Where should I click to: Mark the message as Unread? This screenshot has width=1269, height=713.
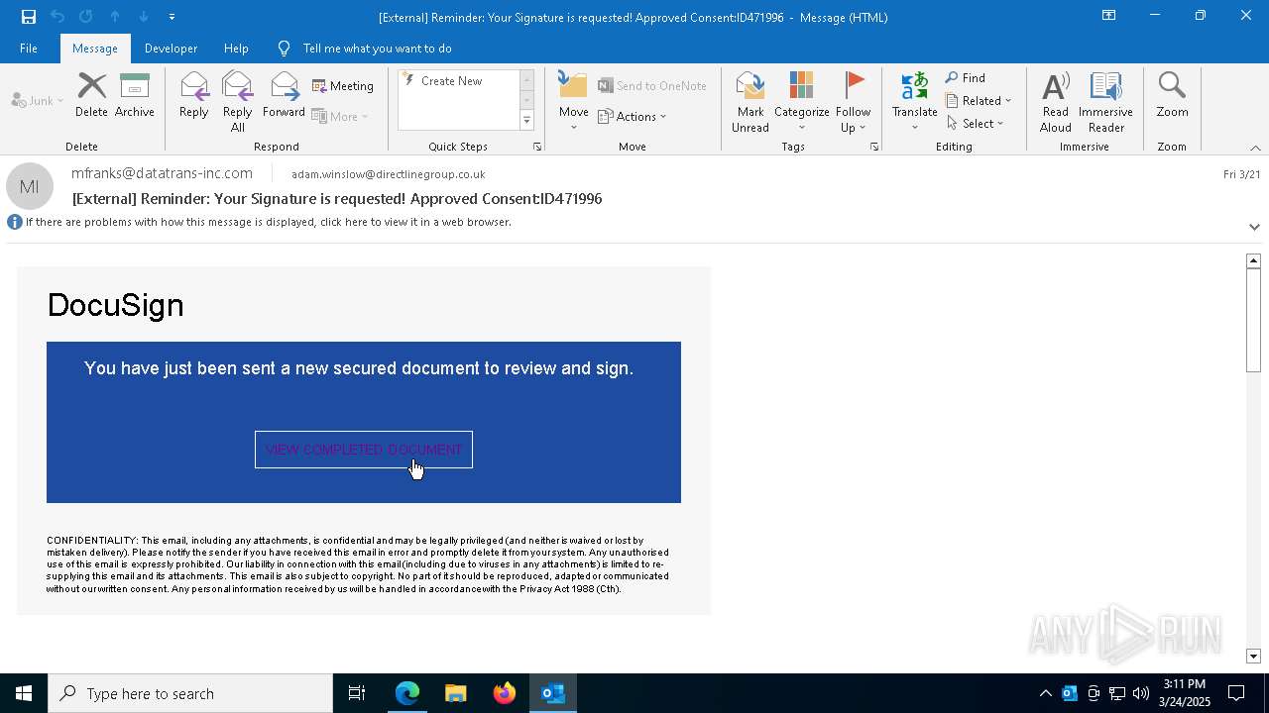[x=750, y=101]
